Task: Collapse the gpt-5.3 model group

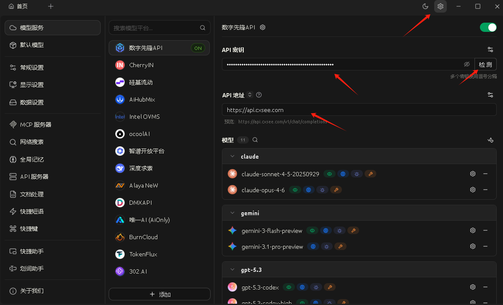Action: 232,270
